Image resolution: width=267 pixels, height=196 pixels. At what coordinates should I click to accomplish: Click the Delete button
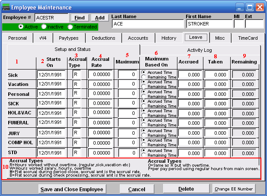tap(186, 189)
